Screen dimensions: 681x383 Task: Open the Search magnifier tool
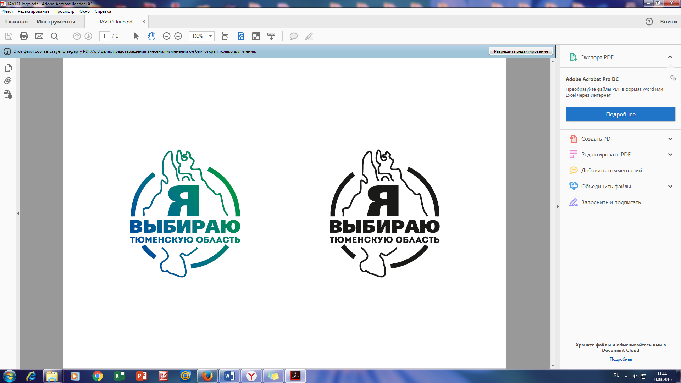pyautogui.click(x=54, y=36)
